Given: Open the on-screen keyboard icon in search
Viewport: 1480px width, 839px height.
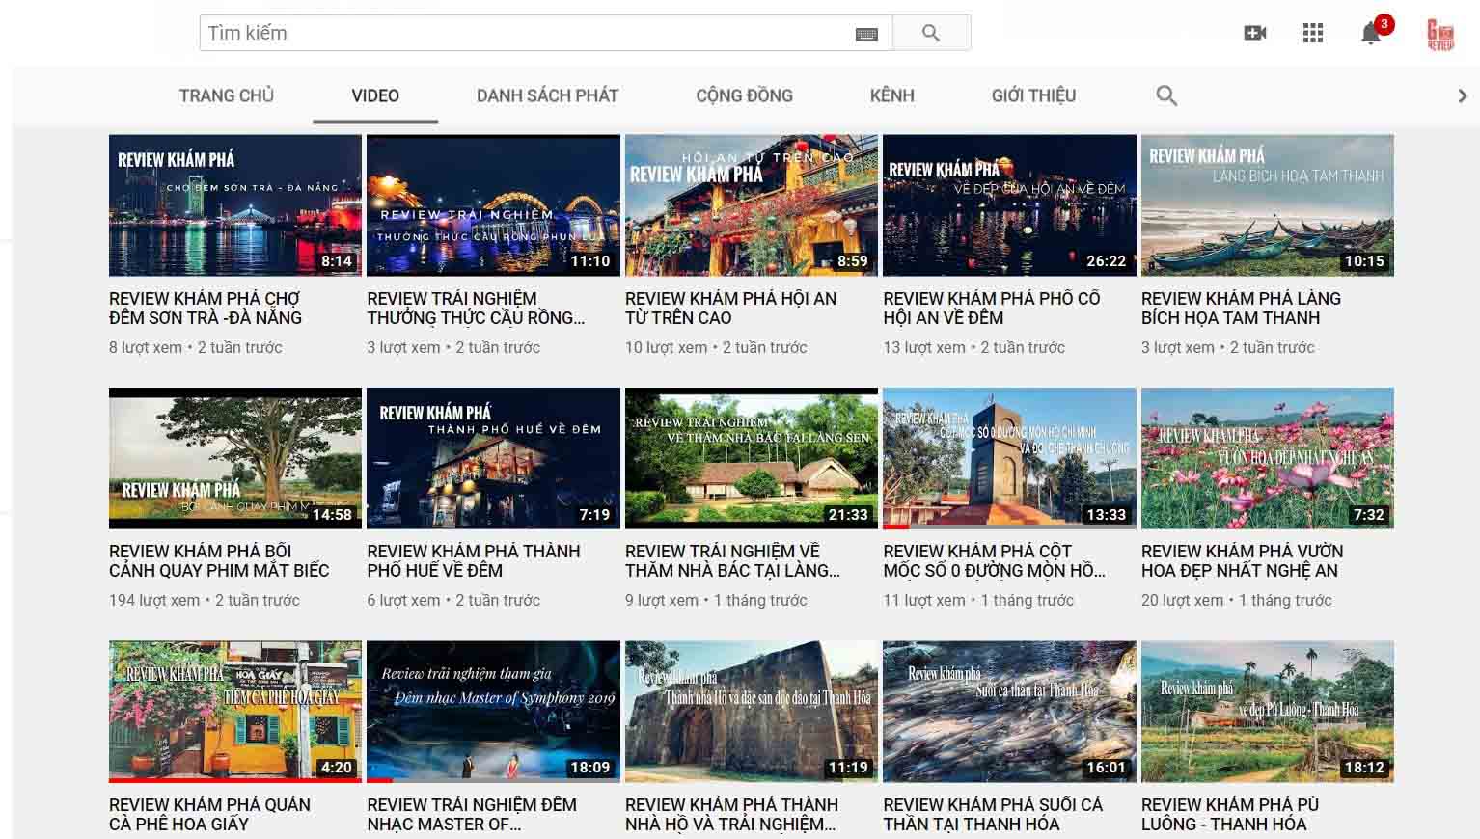Looking at the screenshot, I should [x=866, y=35].
